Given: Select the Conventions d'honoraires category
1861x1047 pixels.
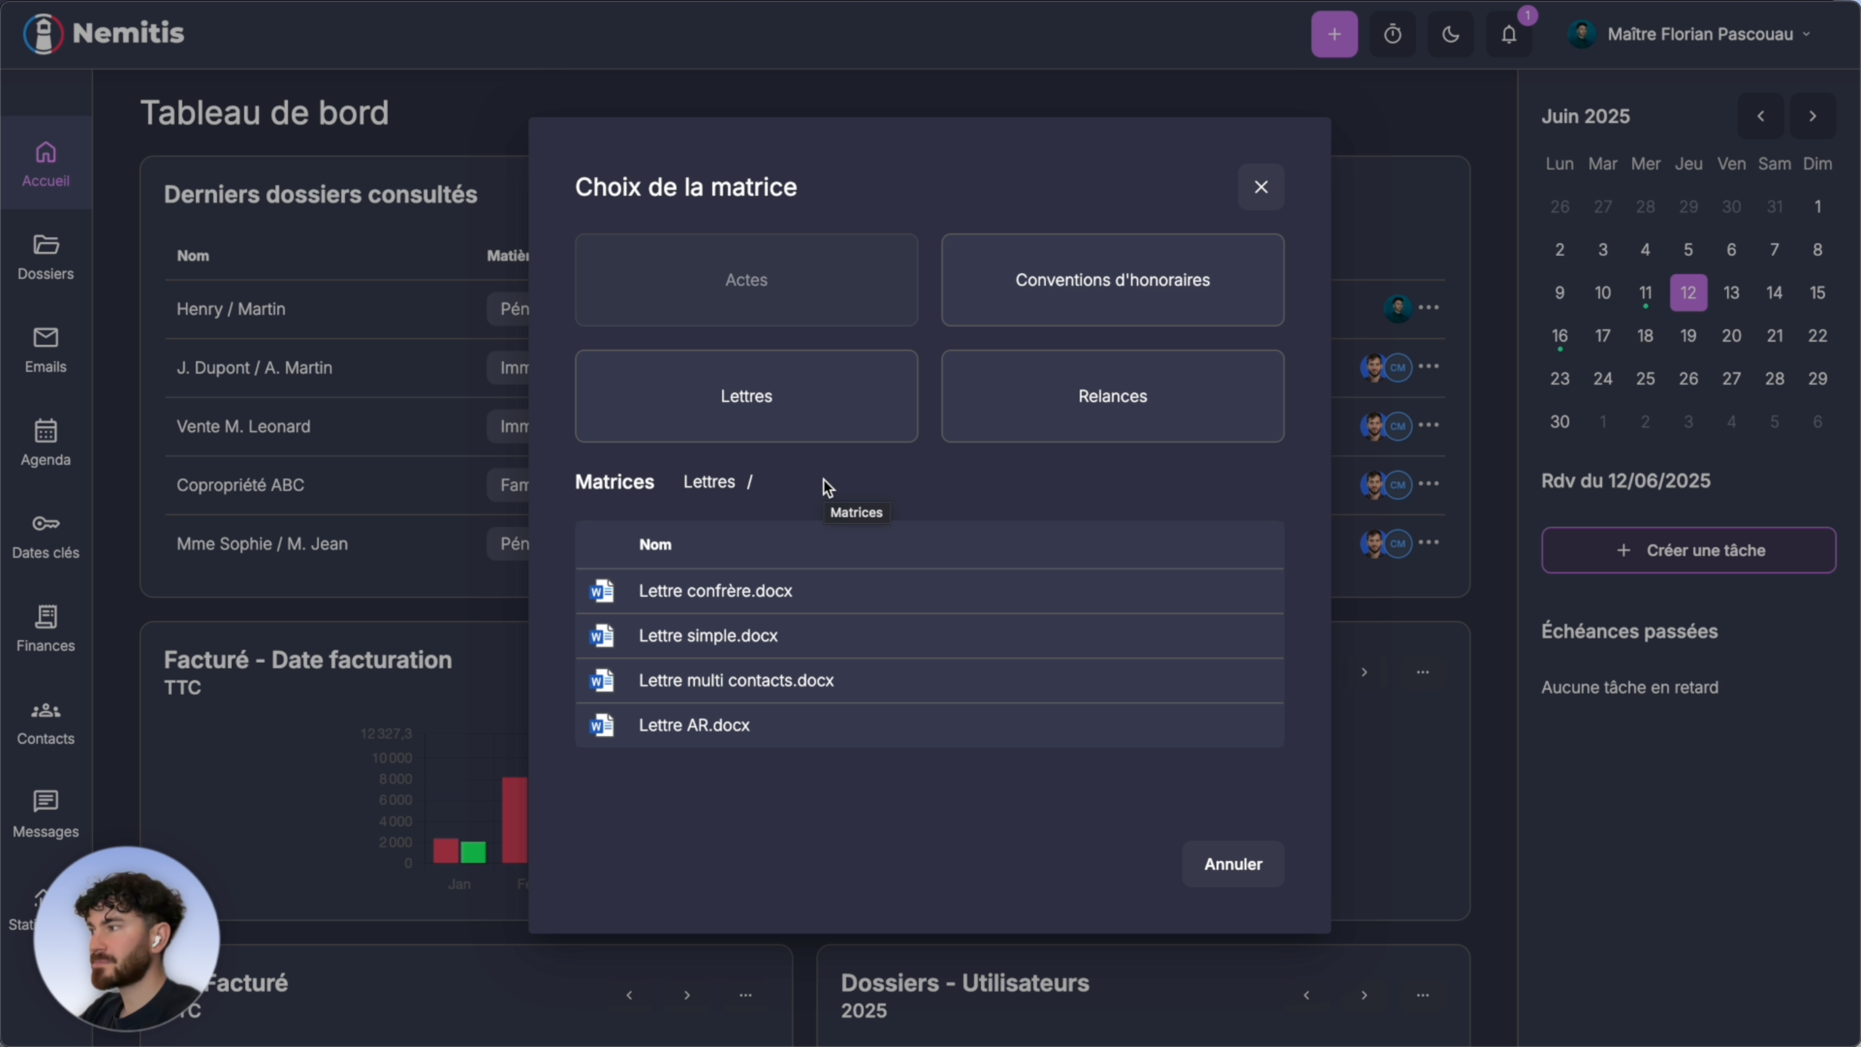Looking at the screenshot, I should tap(1112, 279).
